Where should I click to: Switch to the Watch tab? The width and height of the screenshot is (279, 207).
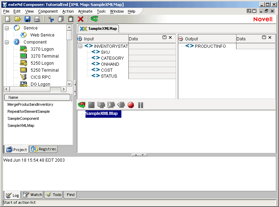(x=33, y=195)
